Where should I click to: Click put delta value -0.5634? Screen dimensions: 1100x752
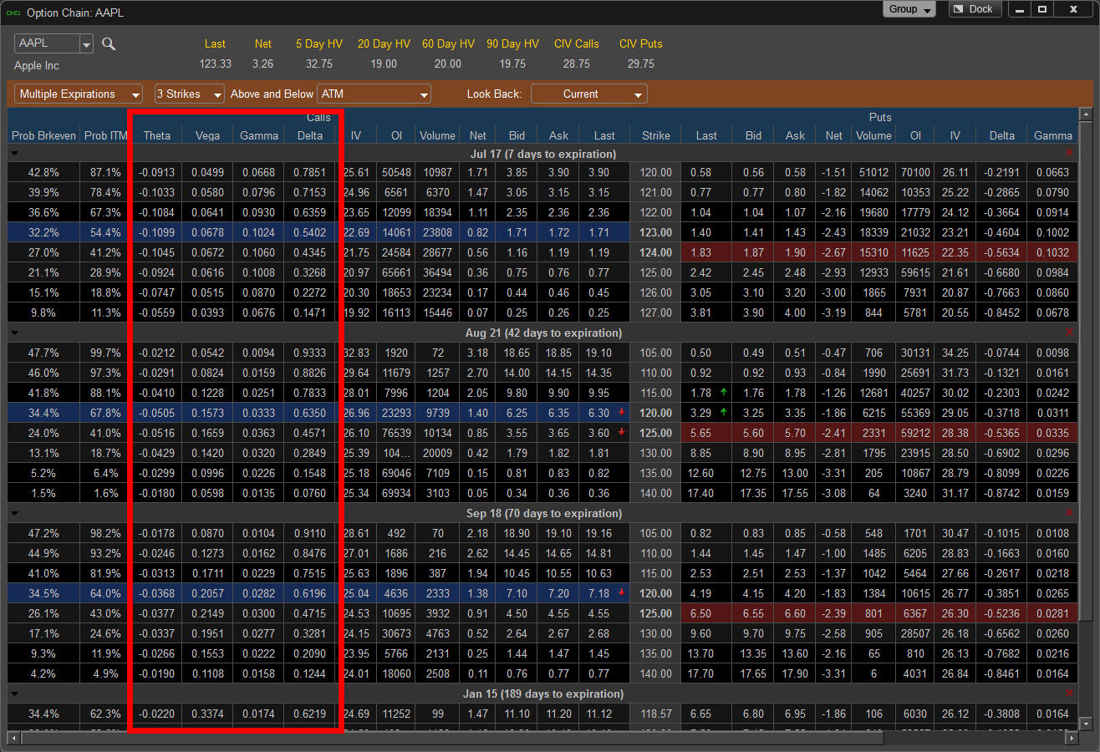tap(1002, 252)
